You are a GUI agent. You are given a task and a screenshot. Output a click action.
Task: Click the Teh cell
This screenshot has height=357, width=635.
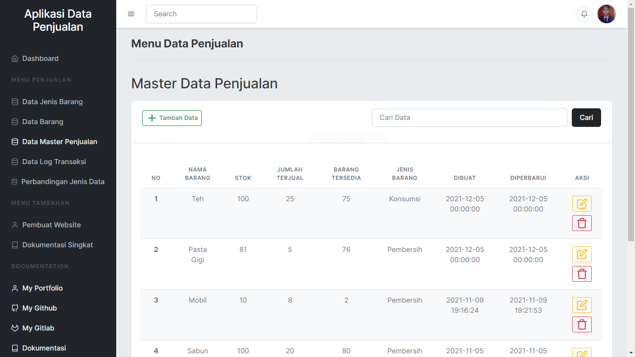point(198,199)
